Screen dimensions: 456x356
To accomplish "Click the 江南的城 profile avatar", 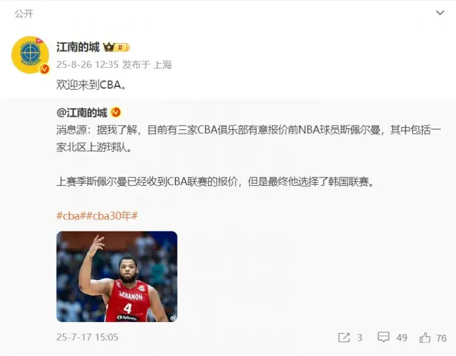I will point(30,55).
